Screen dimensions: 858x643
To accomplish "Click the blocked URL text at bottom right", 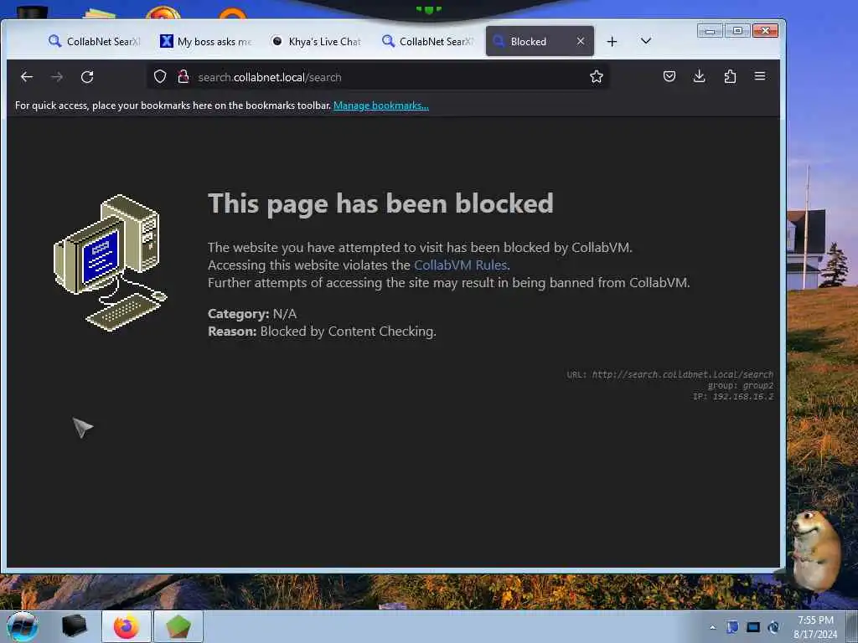I will (669, 374).
